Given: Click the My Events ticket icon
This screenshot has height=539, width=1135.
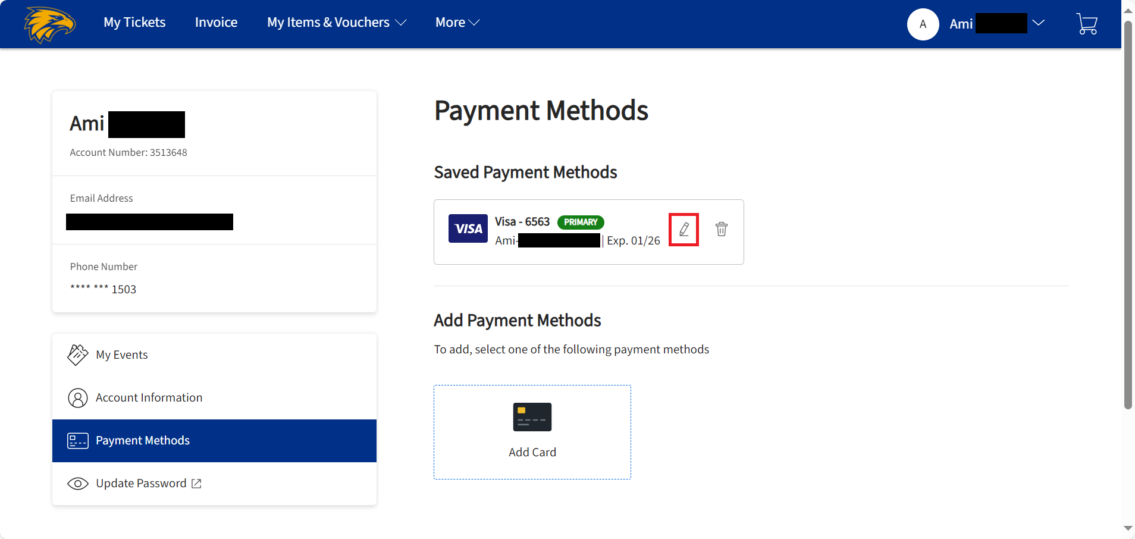Looking at the screenshot, I should pos(78,354).
